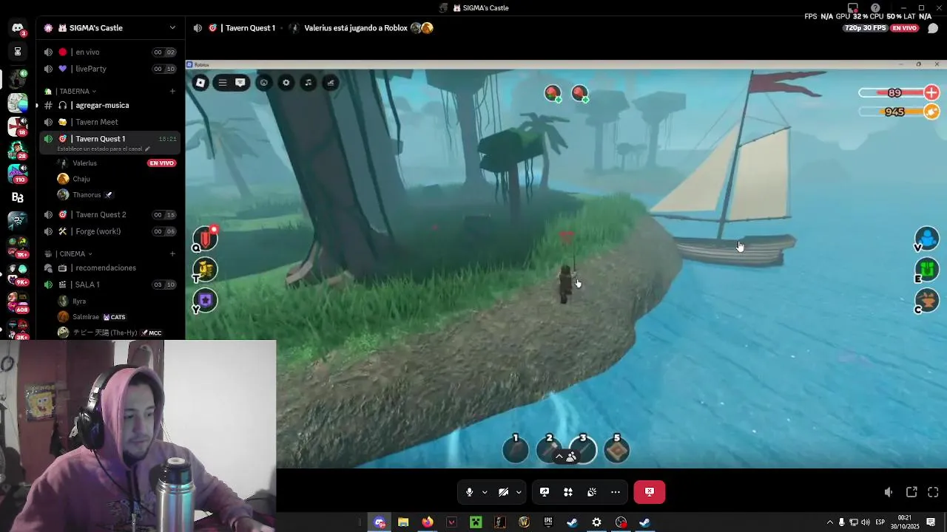947x532 pixels.
Task: Toggle stream volume speaker icon
Action: tap(889, 492)
